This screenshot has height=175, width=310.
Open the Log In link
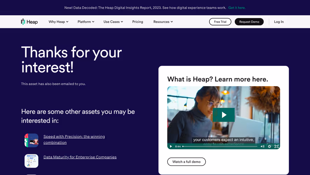tap(279, 22)
